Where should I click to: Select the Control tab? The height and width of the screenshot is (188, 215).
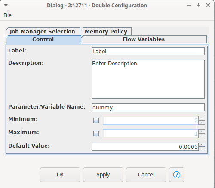[43, 39]
